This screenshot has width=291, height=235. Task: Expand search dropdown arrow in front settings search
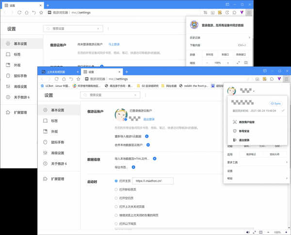pyautogui.click(x=135, y=95)
